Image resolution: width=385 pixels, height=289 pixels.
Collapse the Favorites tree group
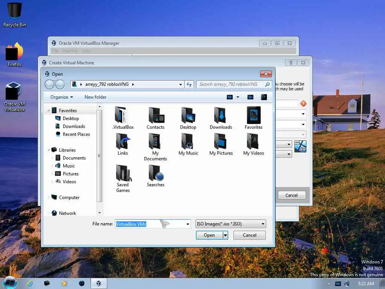click(x=49, y=111)
